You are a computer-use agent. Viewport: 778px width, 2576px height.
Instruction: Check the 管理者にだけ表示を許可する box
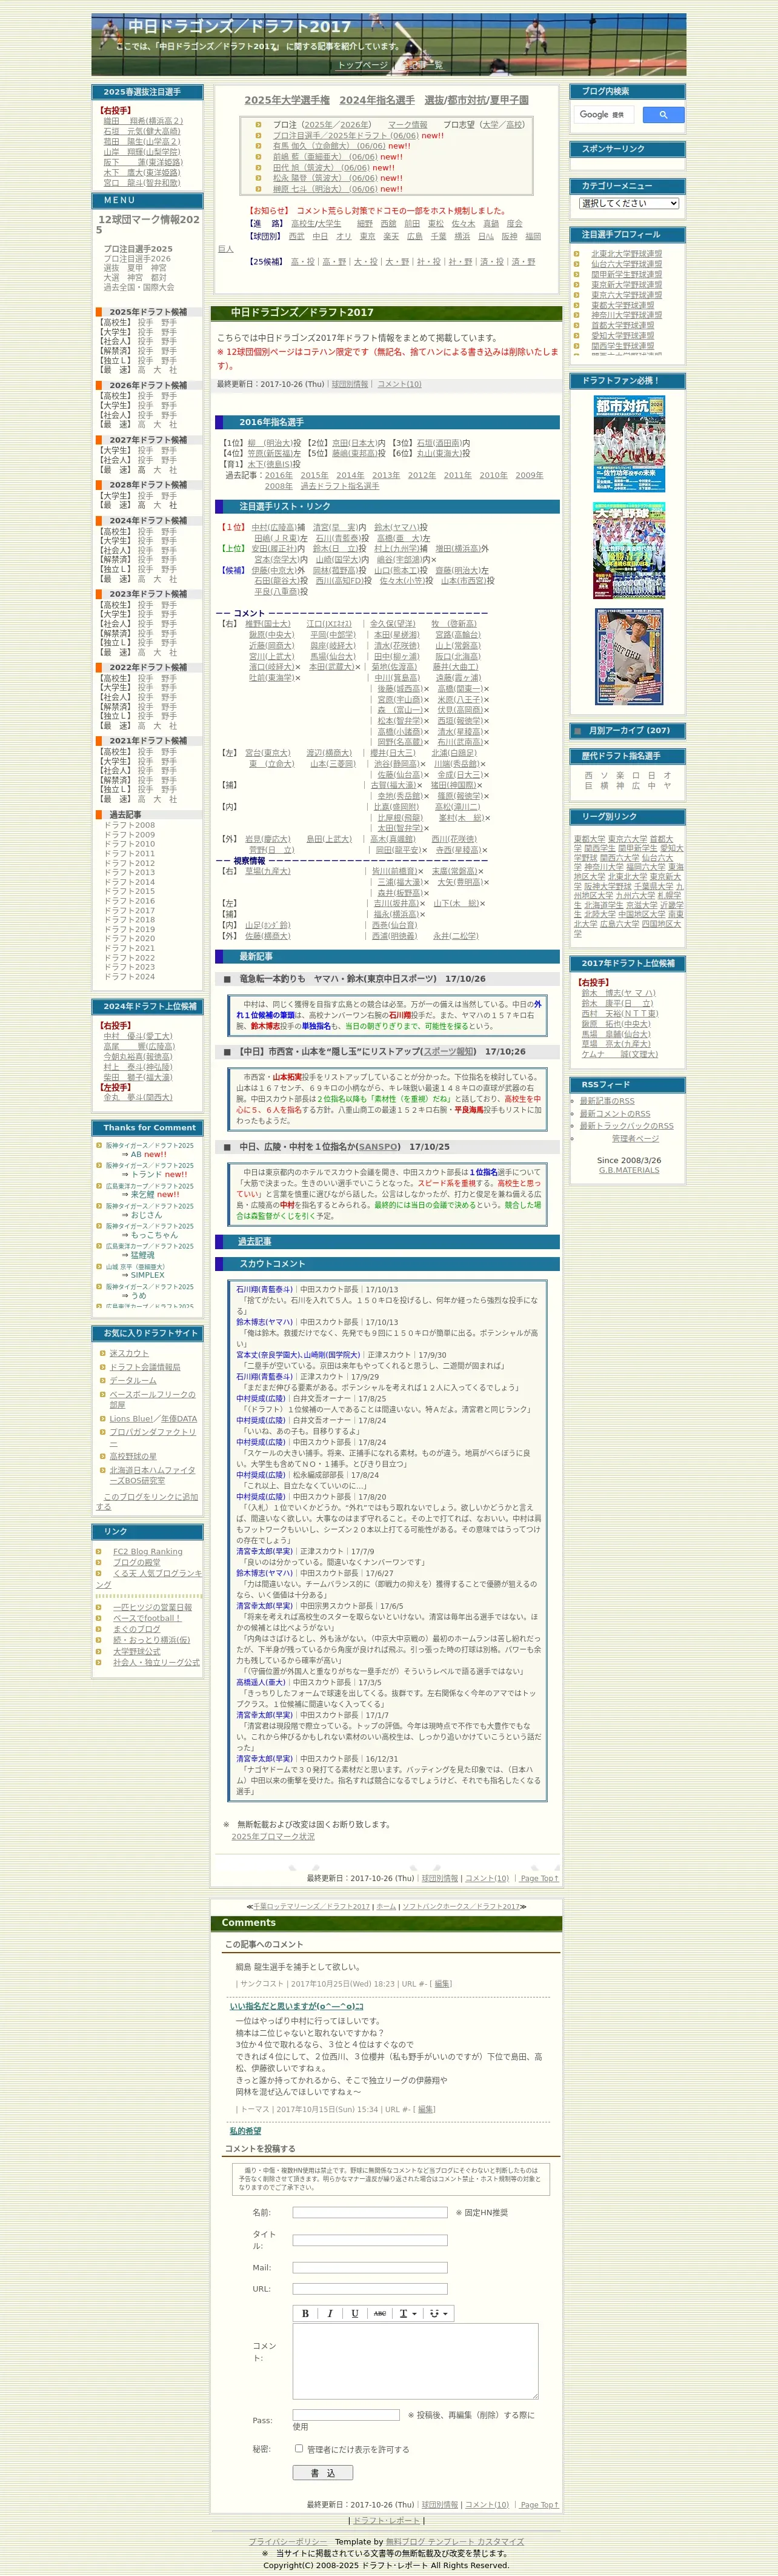(299, 2448)
